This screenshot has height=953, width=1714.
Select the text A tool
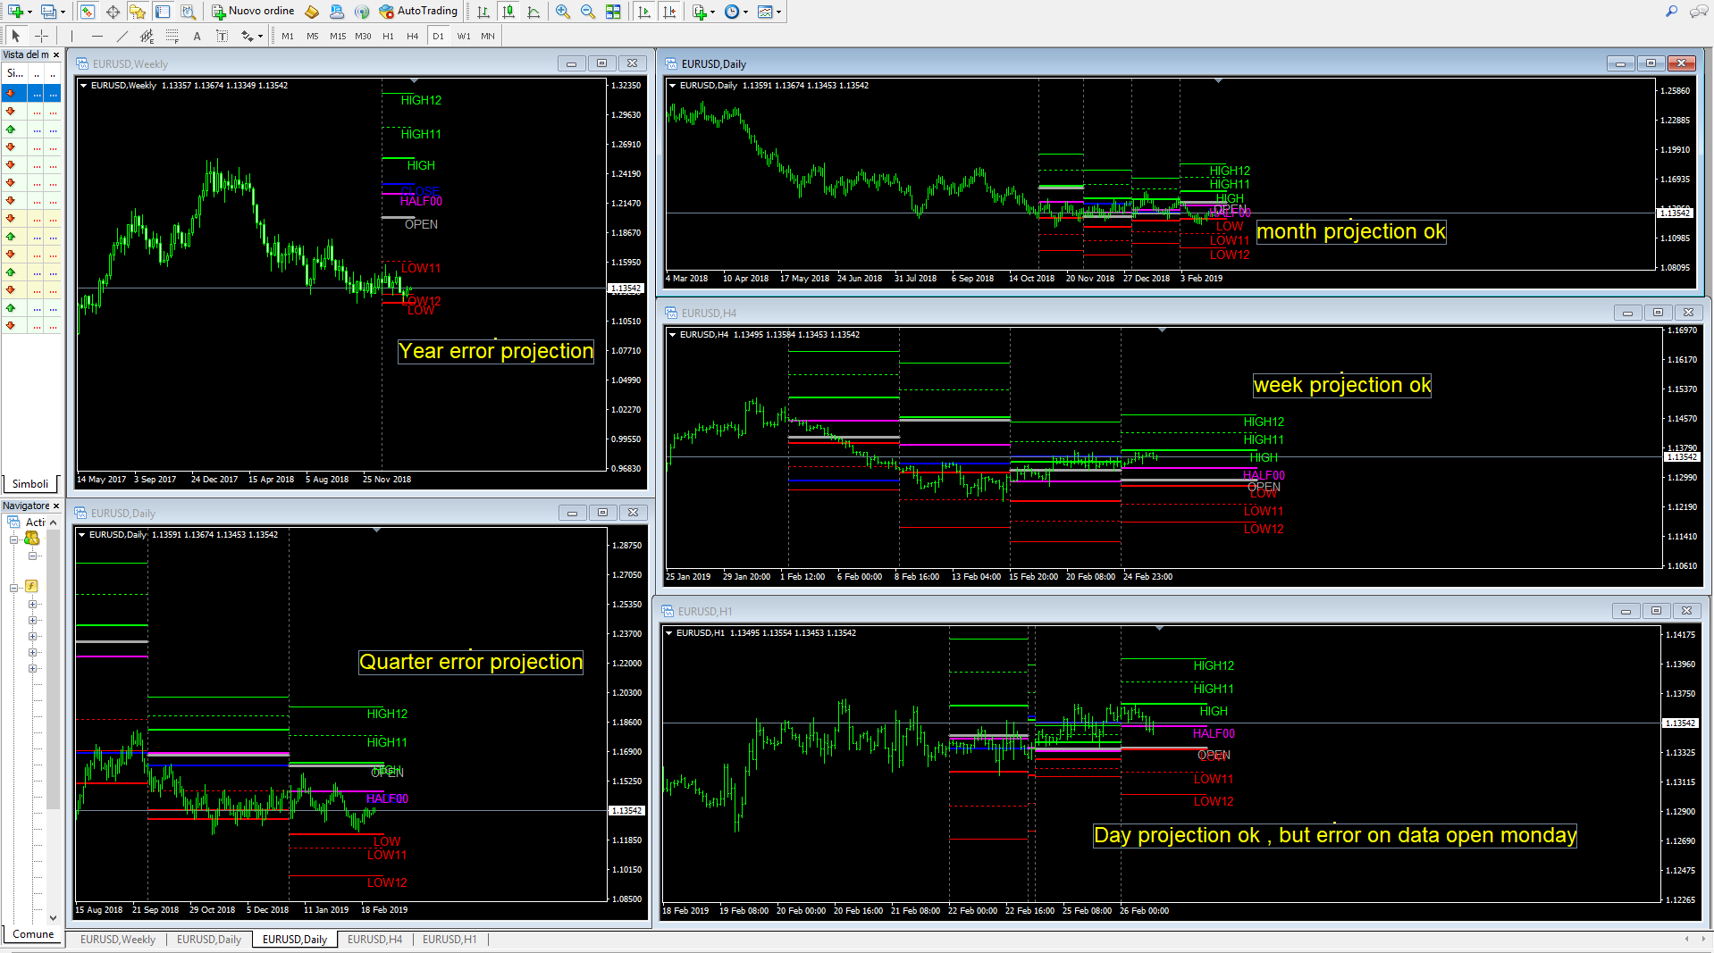pos(197,36)
